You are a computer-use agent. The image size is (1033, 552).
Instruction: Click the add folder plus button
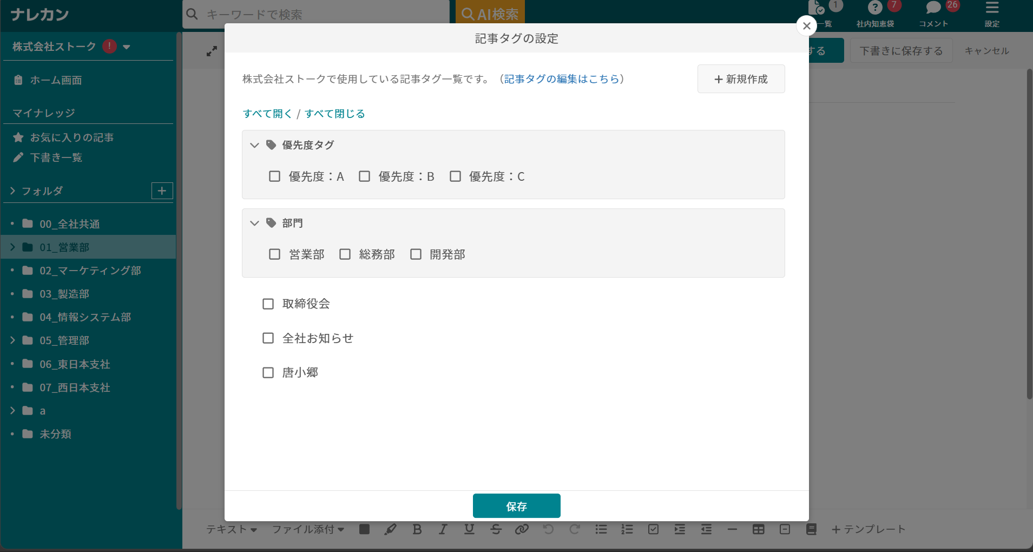point(162,190)
